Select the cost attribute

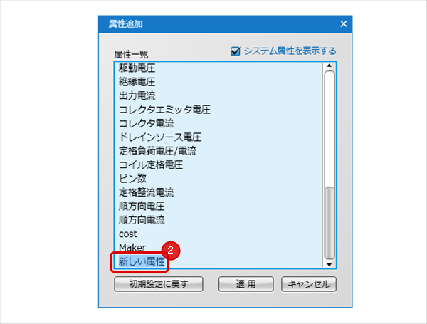[128, 234]
